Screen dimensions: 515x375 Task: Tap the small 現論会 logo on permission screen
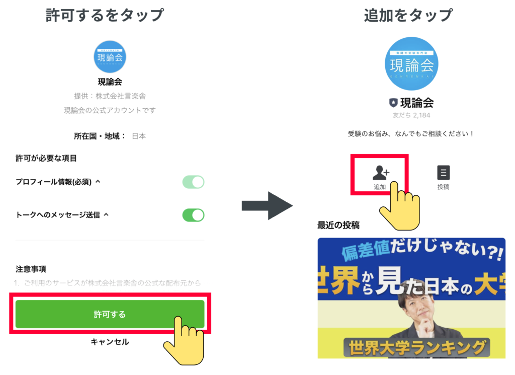[110, 57]
